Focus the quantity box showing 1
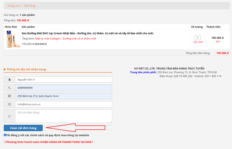The width and height of the screenshot is (232, 149). coord(198,37)
